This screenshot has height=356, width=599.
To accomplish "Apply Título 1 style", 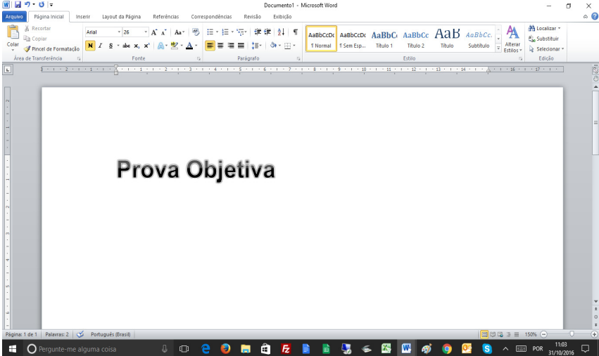I will coord(384,39).
